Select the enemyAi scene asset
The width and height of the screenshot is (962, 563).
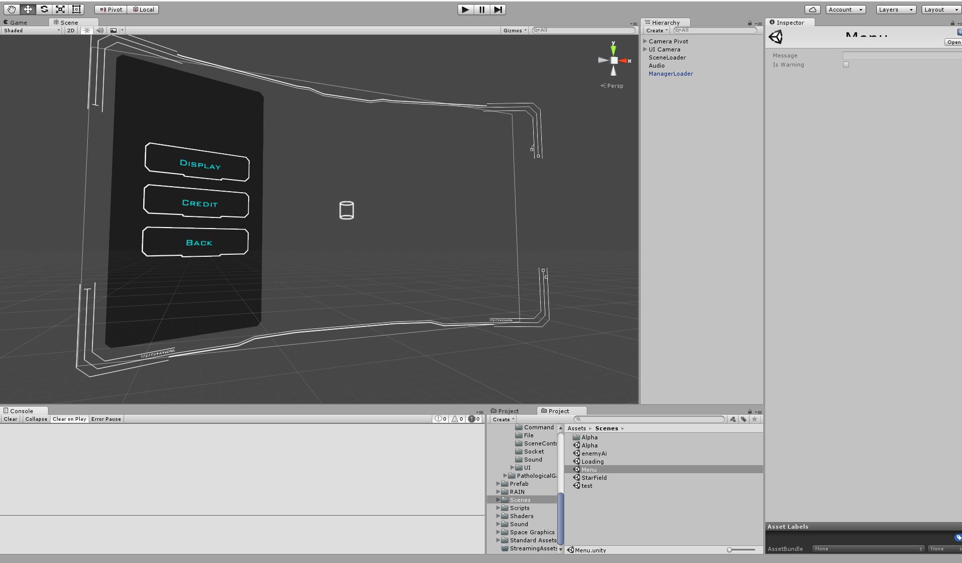663,454
